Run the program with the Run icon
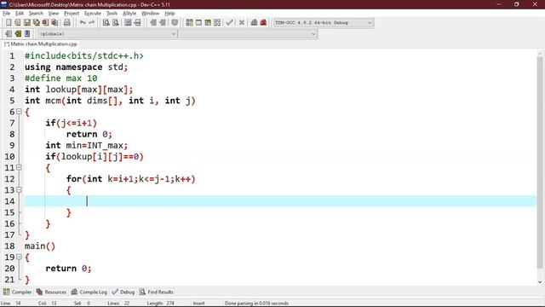The image size is (545, 307). (198, 23)
